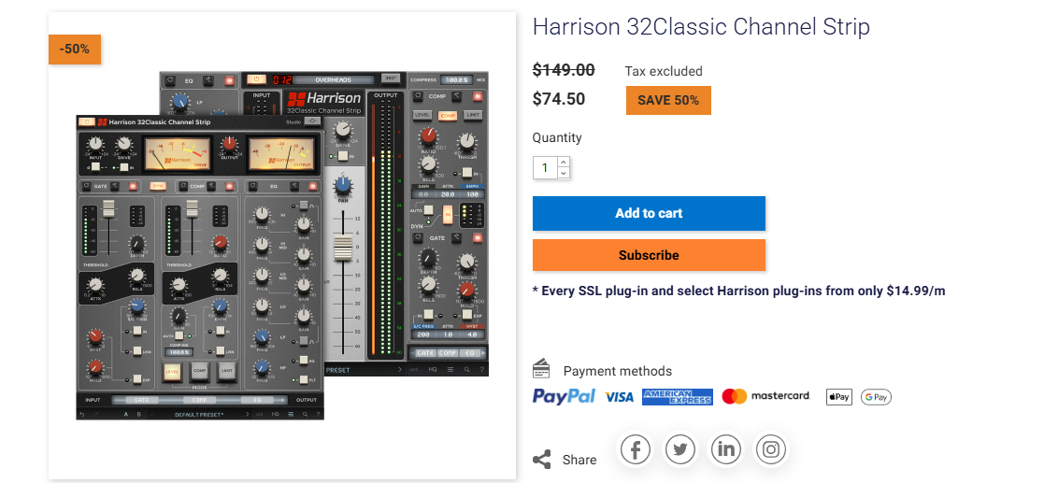Toggle the orange DYN button in front plug-in
This screenshot has height=483, width=1044.
[x=158, y=186]
